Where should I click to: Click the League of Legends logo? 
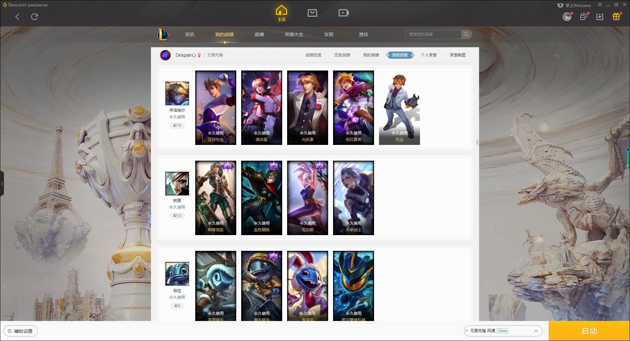pyautogui.click(x=163, y=34)
